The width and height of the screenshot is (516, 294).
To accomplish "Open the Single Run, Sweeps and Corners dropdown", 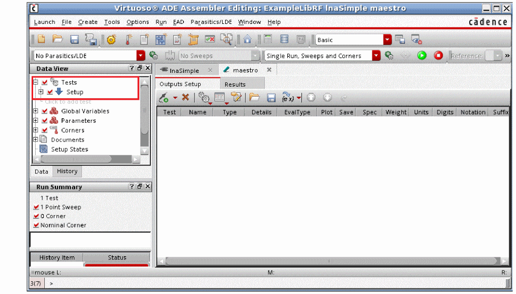I will [x=376, y=56].
